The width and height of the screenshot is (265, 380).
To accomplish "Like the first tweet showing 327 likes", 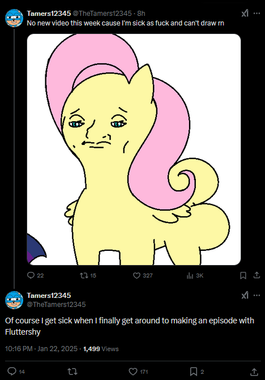I will 136,275.
